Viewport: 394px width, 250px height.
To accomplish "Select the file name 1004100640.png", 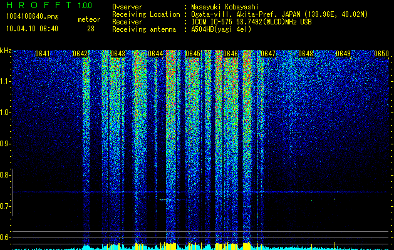I will tap(32, 17).
